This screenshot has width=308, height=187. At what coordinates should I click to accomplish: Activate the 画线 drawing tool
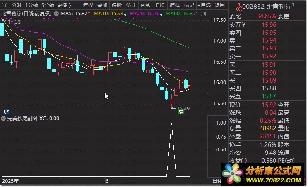146,5
